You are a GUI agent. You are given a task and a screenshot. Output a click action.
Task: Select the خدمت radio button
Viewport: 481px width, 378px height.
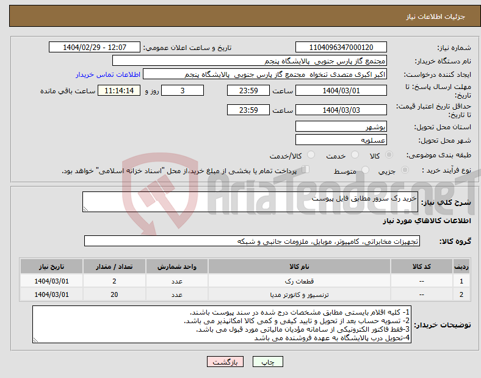pyautogui.click(x=355, y=155)
